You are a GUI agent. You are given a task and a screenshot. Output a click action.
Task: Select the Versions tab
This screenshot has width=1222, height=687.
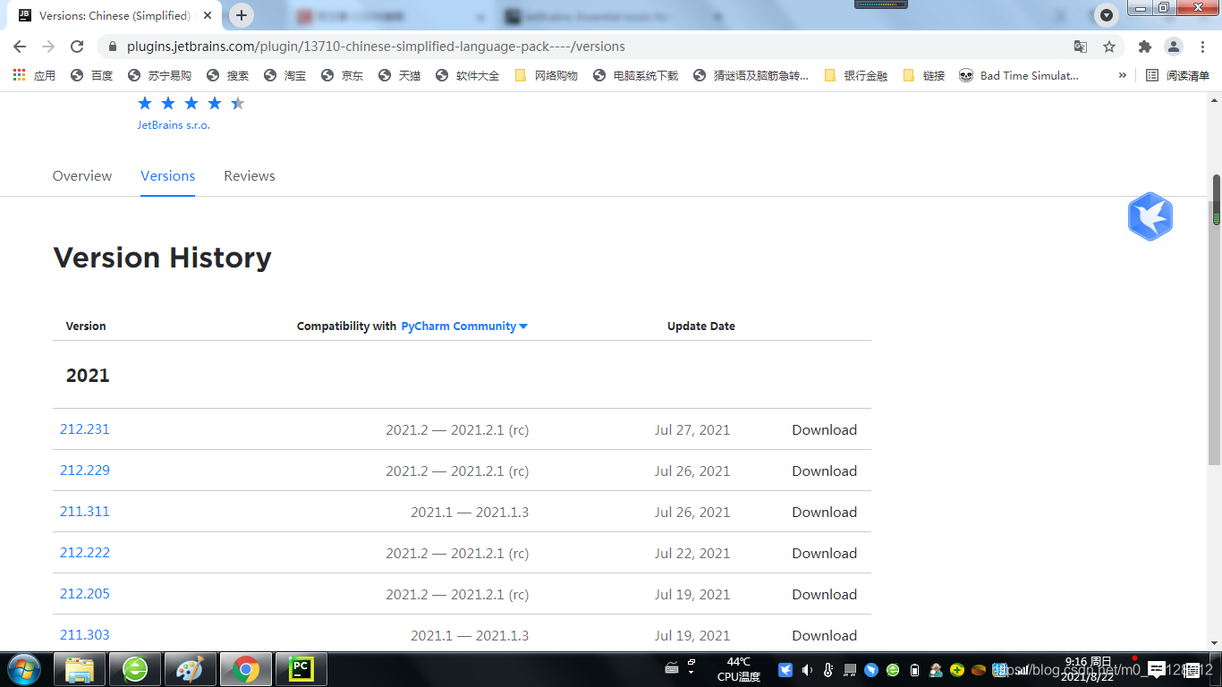pyautogui.click(x=167, y=175)
